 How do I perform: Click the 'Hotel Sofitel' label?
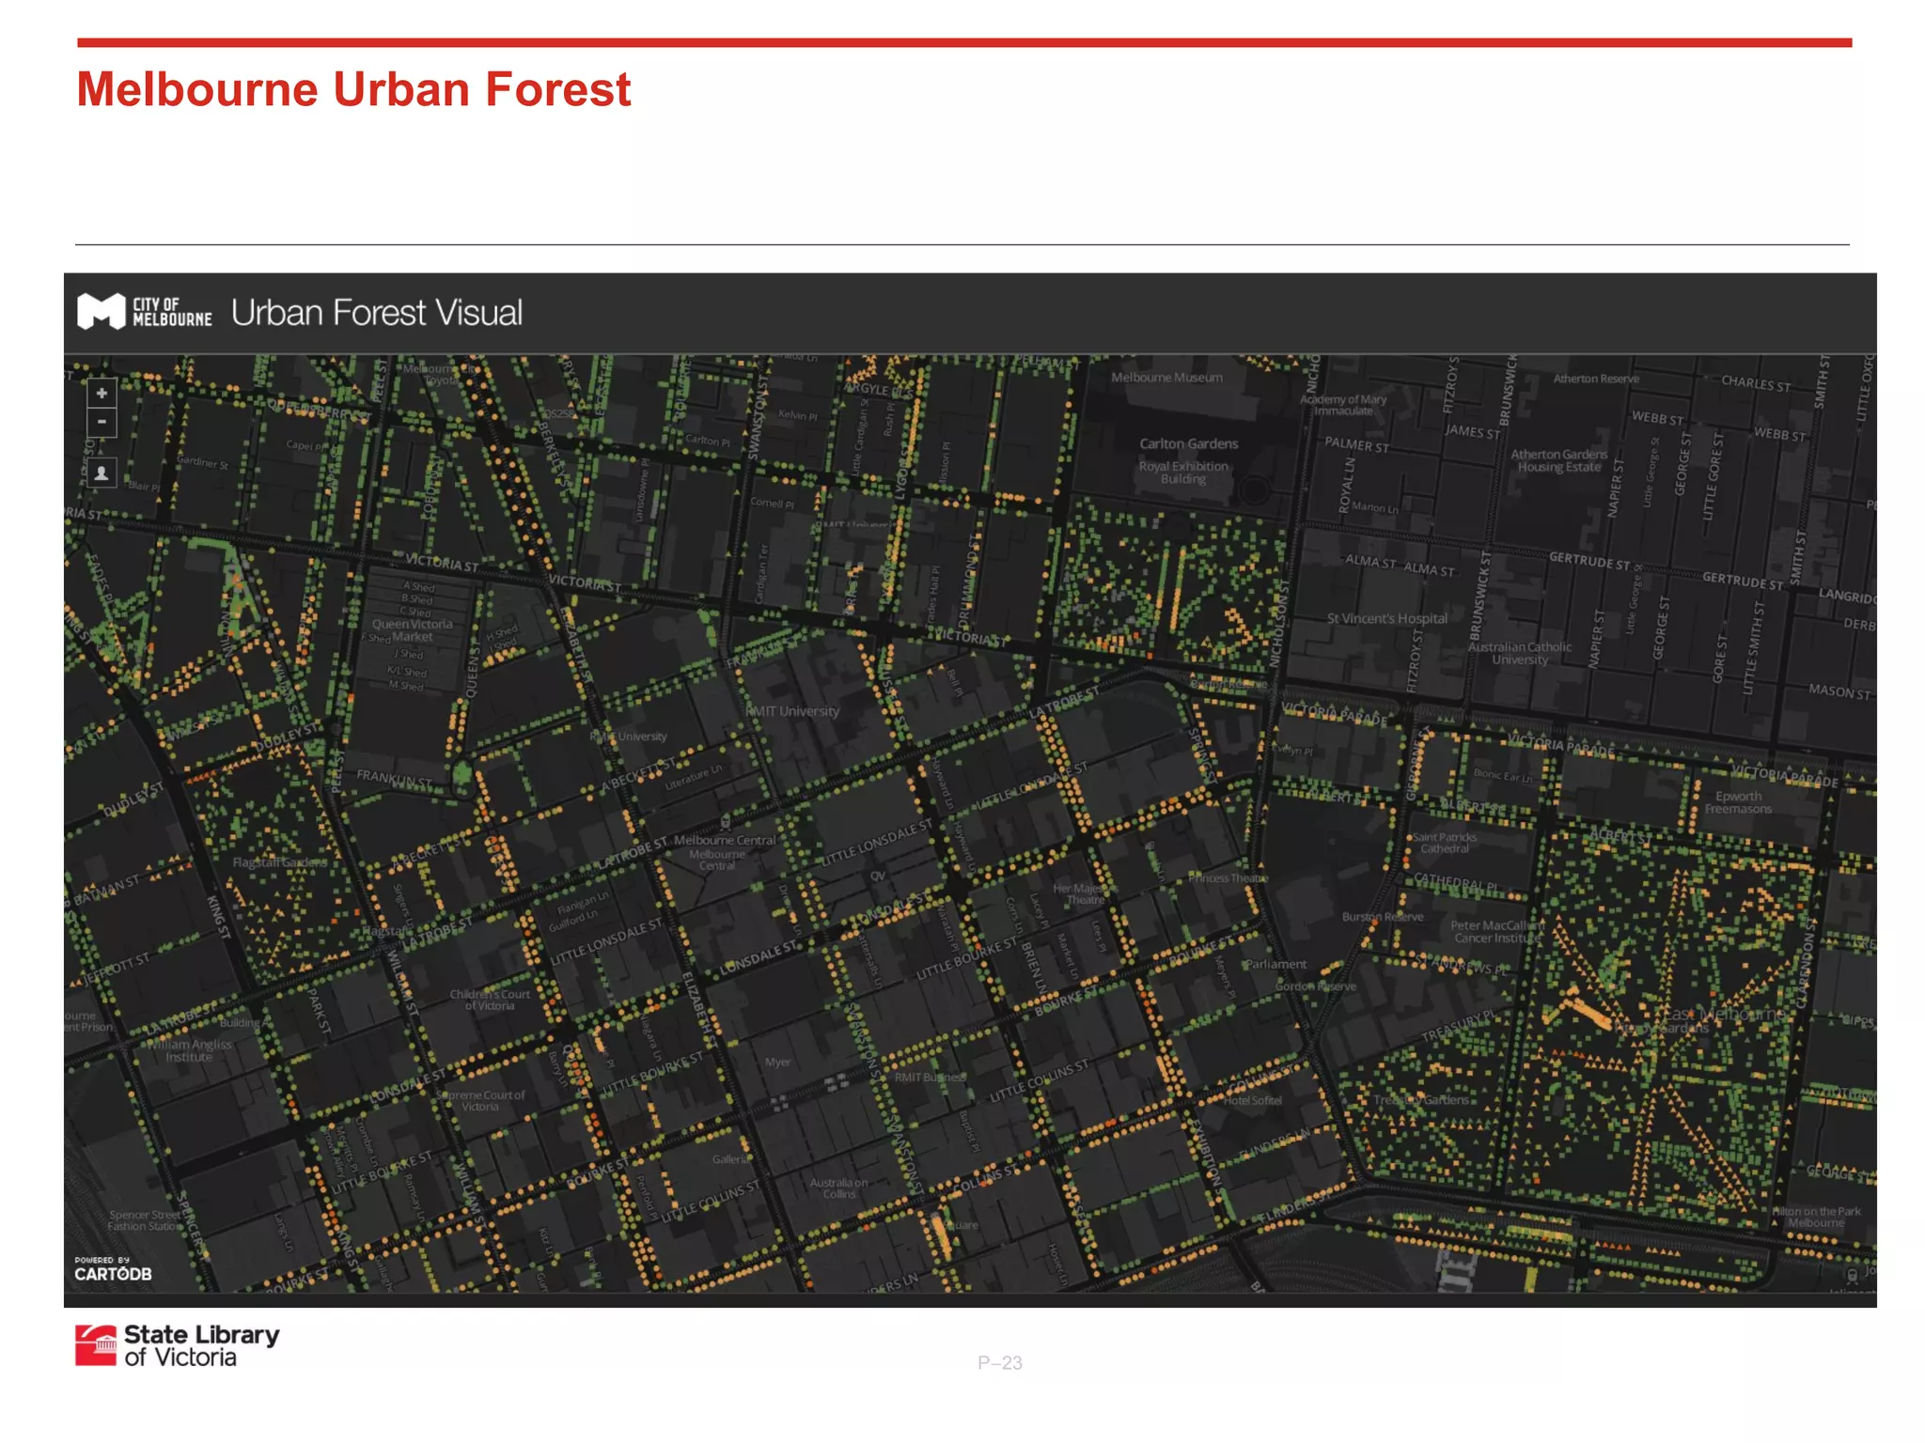pyautogui.click(x=1252, y=1101)
